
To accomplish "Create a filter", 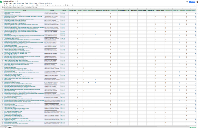I will (70, 5).
